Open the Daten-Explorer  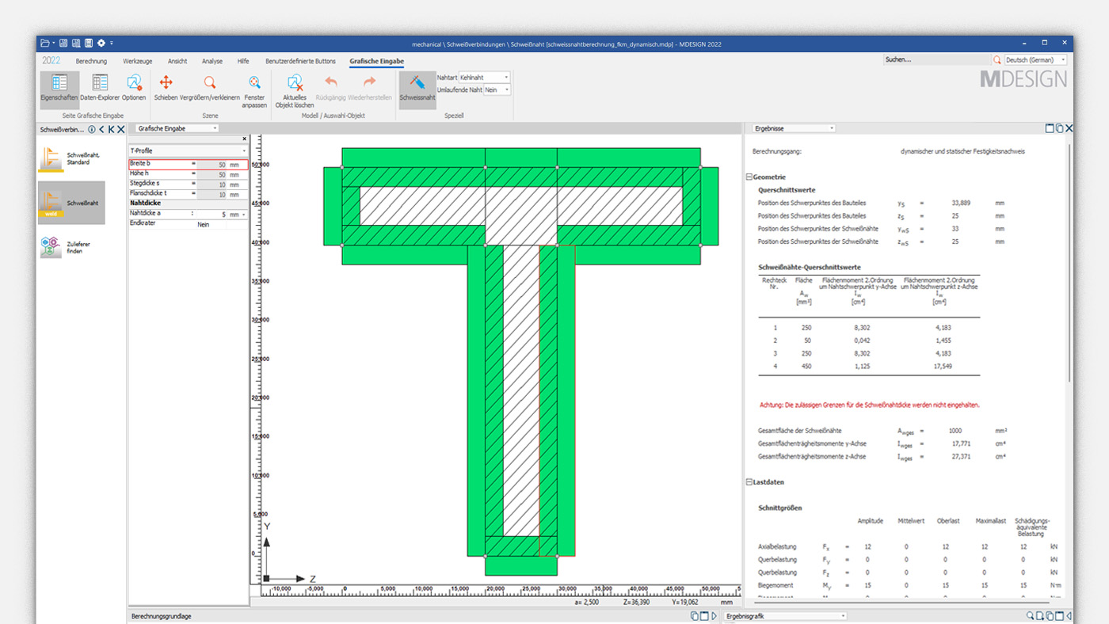pyautogui.click(x=100, y=88)
